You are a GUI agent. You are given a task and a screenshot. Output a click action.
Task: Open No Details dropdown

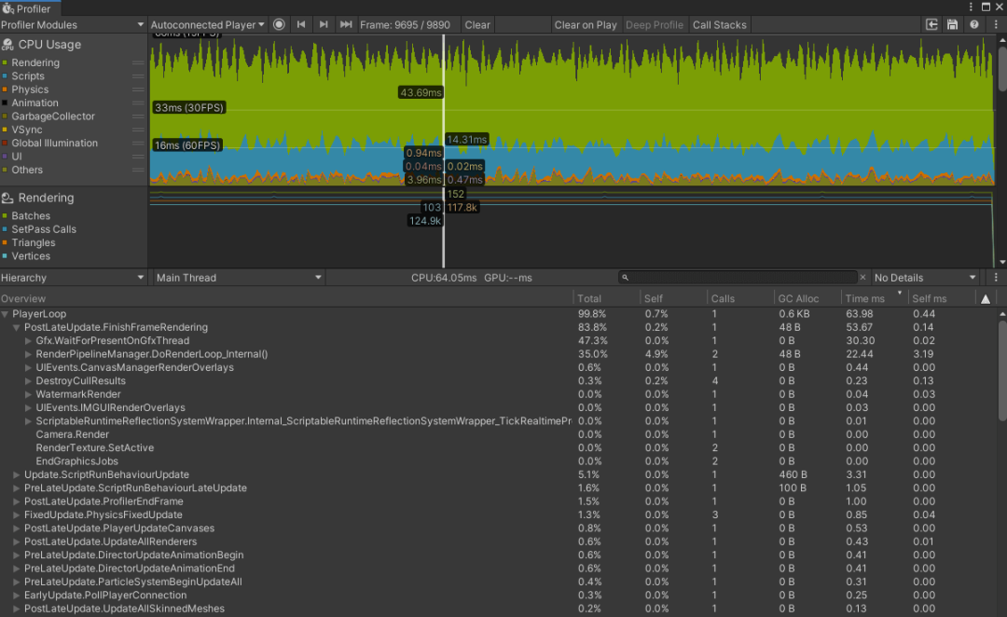coord(926,278)
